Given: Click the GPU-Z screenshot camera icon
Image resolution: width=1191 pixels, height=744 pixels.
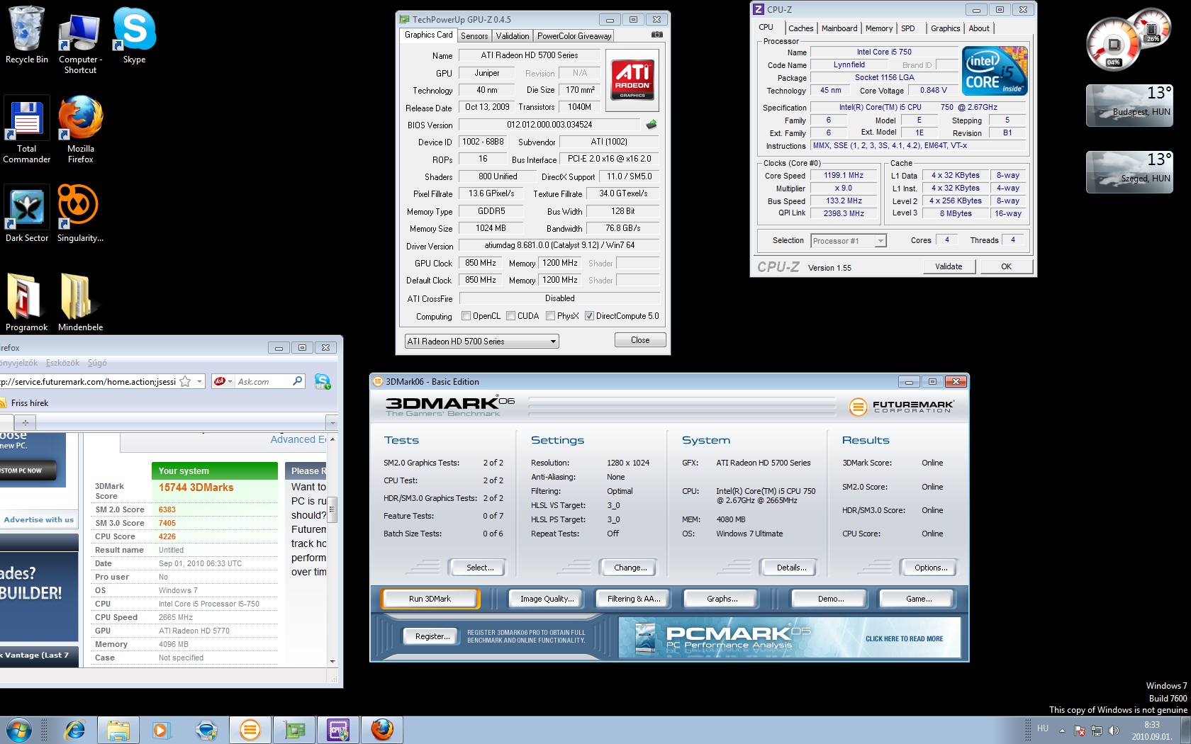Looking at the screenshot, I should coord(657,35).
